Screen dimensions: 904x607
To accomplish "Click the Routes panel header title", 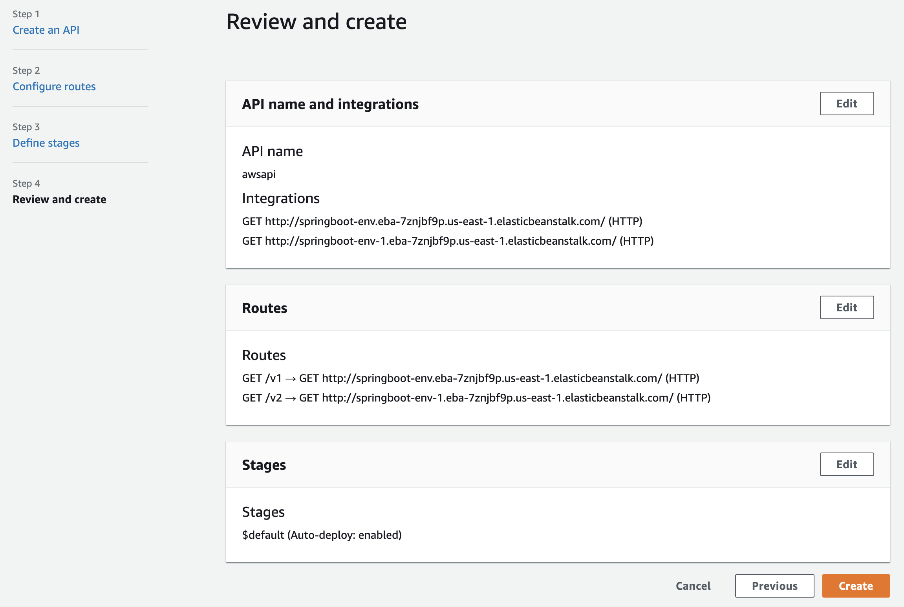I will (265, 308).
